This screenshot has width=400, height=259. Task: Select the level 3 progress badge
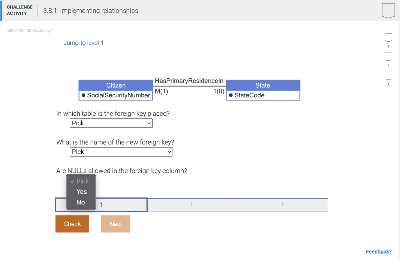388,76
